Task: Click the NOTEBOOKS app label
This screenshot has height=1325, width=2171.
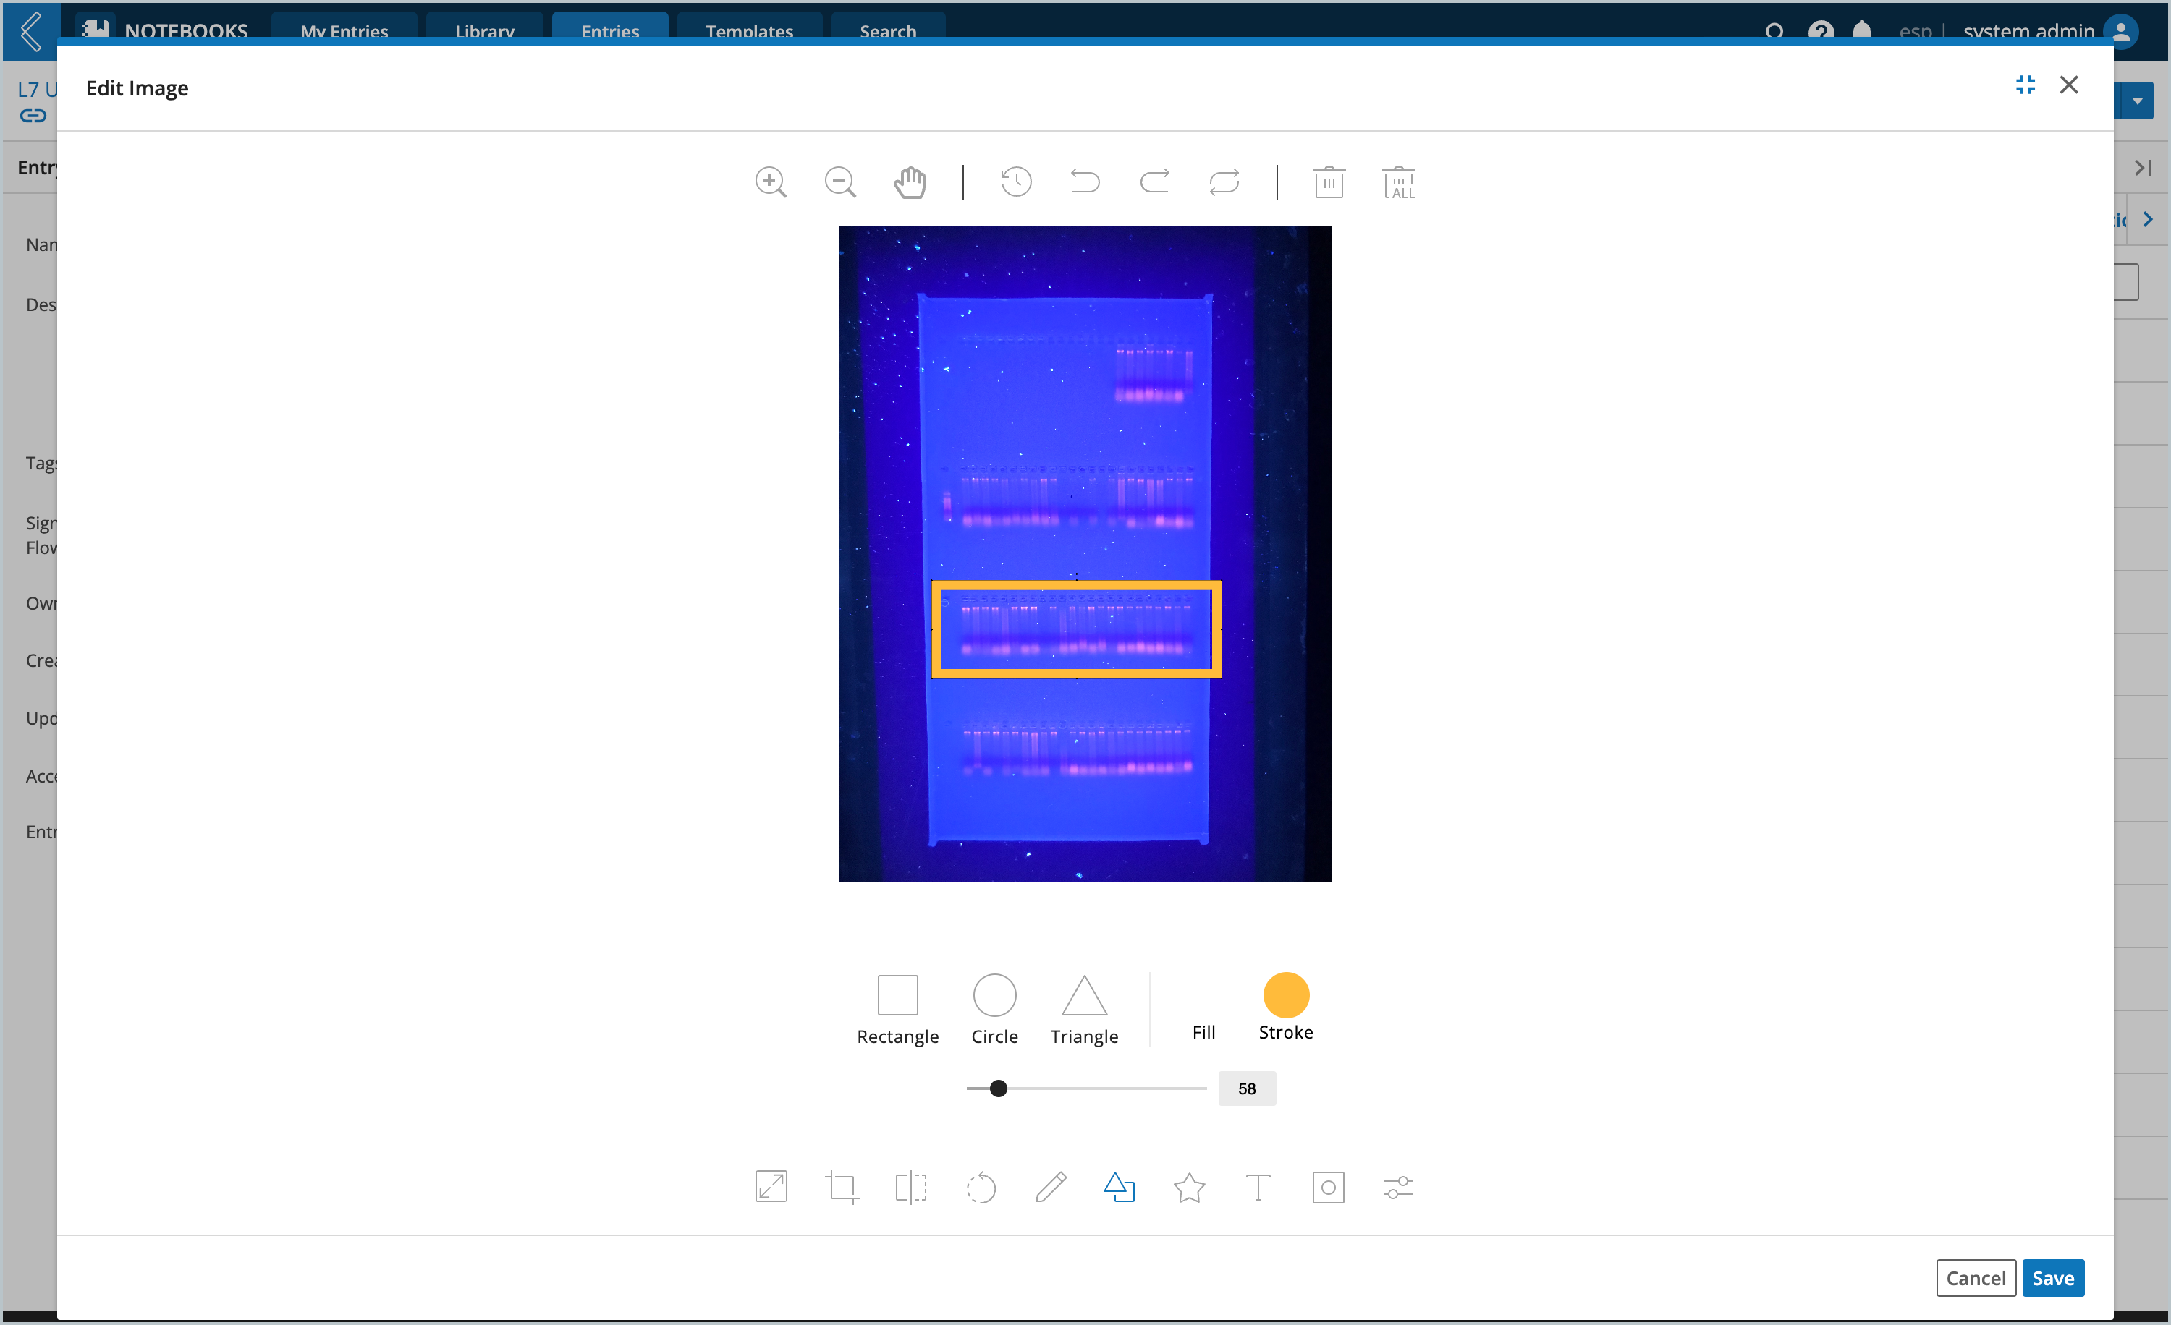Action: point(186,32)
